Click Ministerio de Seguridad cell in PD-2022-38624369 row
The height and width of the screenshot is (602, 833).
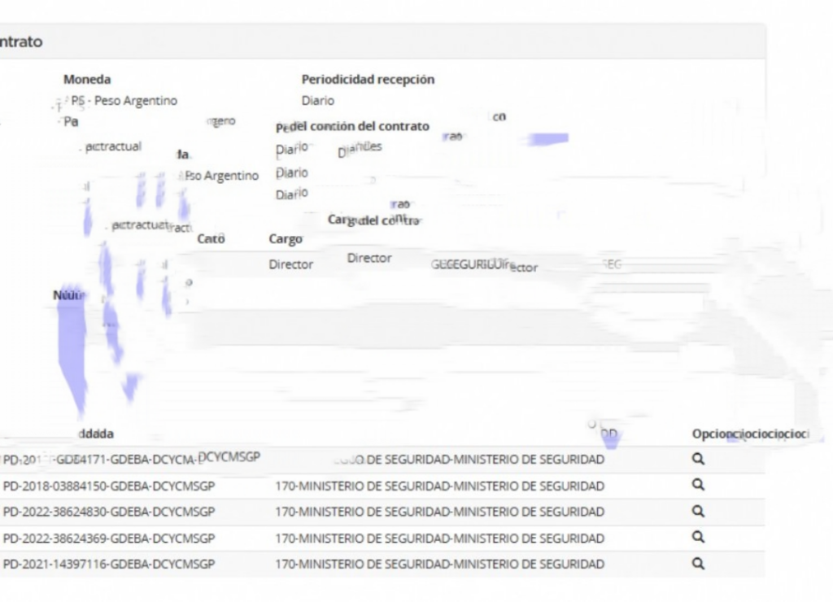click(439, 538)
